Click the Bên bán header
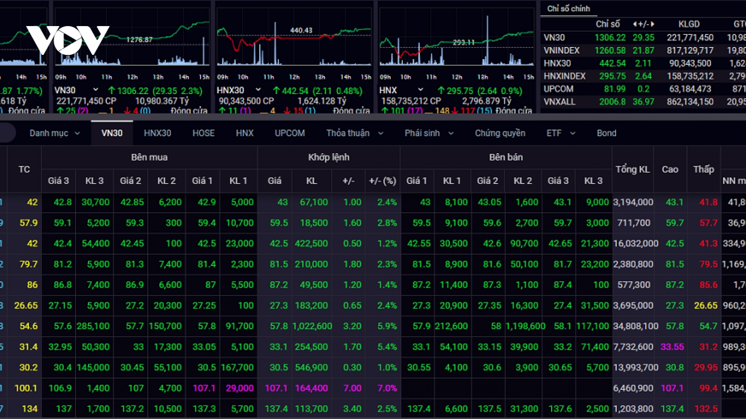Viewport: 746px width, 419px height. (506, 157)
